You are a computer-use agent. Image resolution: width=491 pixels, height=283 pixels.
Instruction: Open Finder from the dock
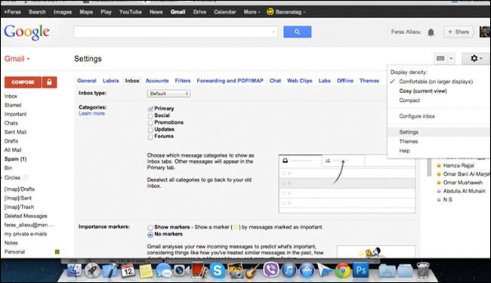(75, 270)
